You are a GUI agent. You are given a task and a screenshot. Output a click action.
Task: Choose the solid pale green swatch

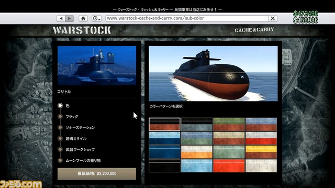click(229, 152)
